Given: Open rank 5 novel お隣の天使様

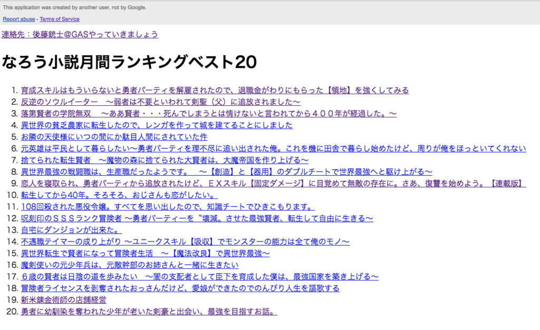Looking at the screenshot, I should [114, 137].
